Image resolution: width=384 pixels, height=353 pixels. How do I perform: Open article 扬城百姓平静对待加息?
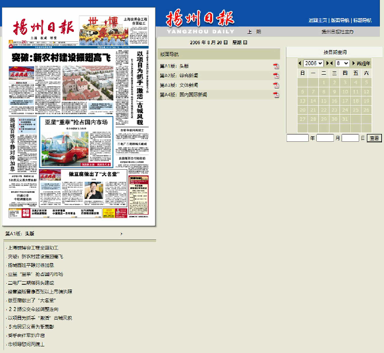[31, 265]
